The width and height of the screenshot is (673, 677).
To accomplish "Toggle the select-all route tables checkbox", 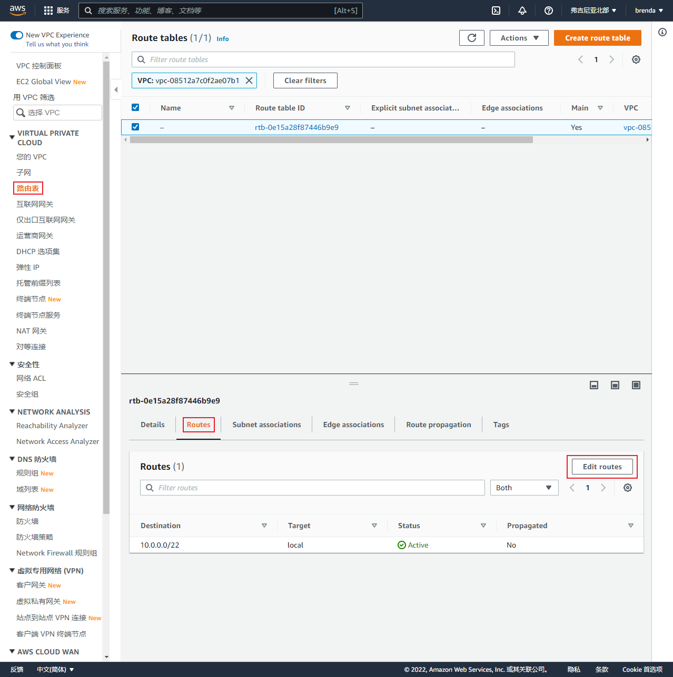I will coord(135,107).
